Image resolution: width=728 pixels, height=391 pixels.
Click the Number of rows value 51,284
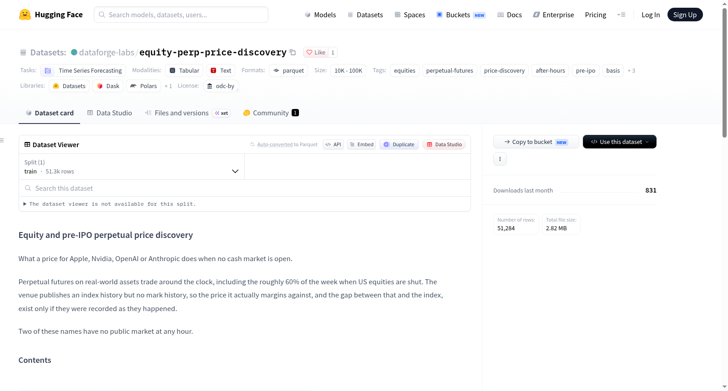tap(506, 228)
